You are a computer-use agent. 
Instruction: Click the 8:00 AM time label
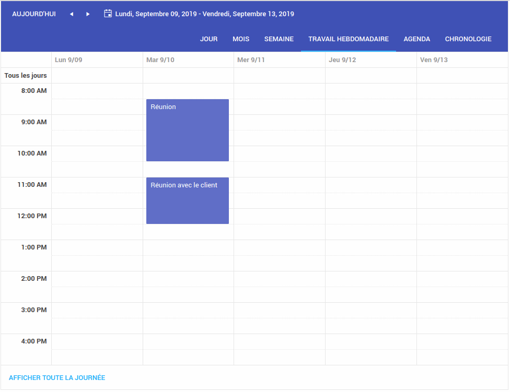(34, 91)
